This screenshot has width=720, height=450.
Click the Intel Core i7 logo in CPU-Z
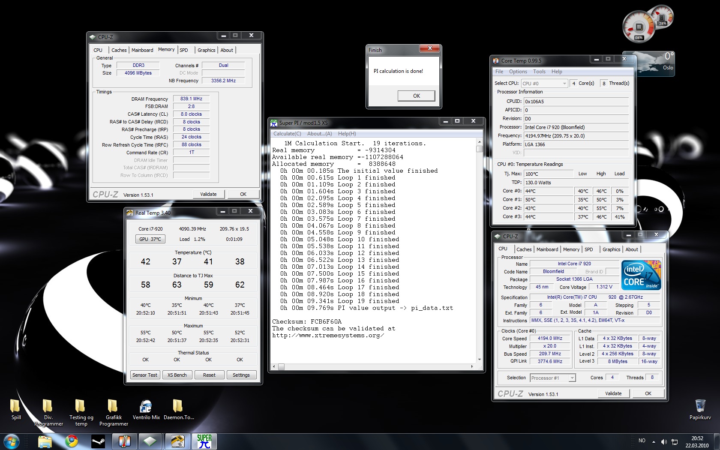click(641, 275)
